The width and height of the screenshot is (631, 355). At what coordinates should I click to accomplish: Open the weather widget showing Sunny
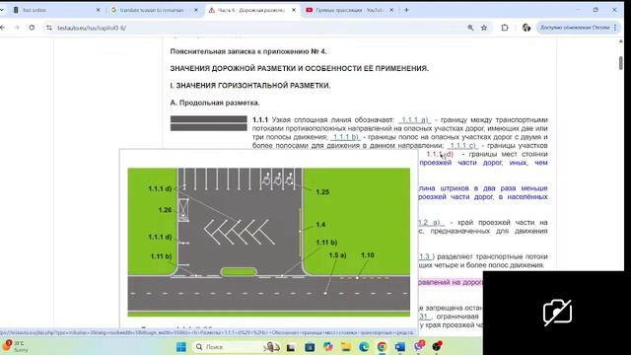pyautogui.click(x=16, y=346)
